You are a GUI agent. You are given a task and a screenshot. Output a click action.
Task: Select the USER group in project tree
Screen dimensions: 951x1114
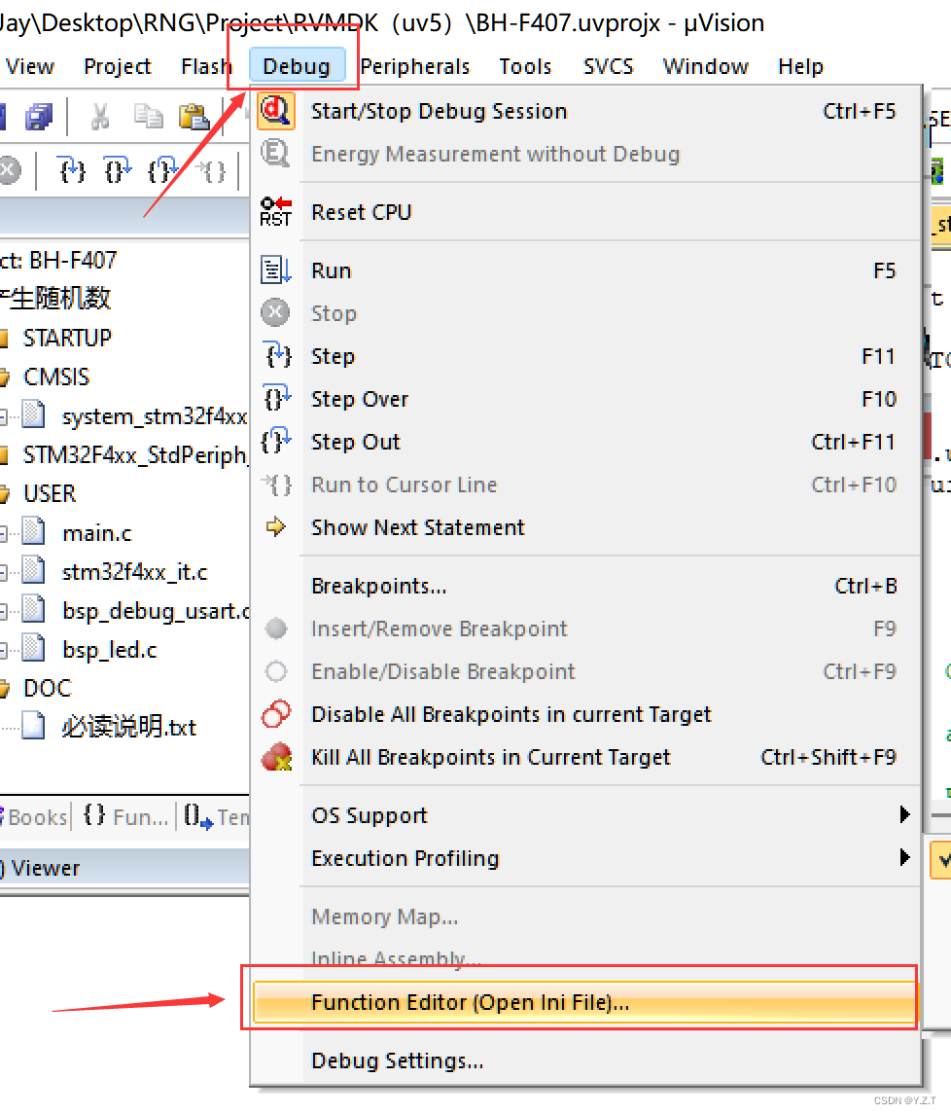(49, 493)
